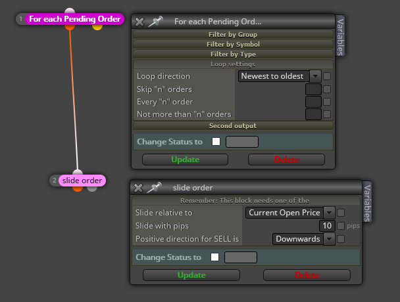Expand the Filter by Symbol section
This screenshot has width=400, height=302.
click(x=233, y=44)
